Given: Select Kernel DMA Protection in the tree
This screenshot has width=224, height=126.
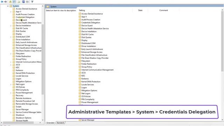Looking at the screenshot, I should click(25, 73).
